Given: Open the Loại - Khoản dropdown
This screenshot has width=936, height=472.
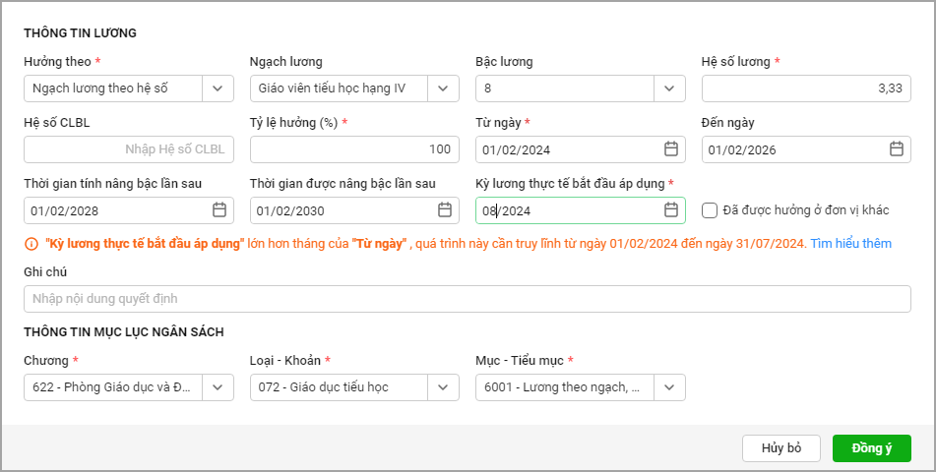Looking at the screenshot, I should 443,387.
